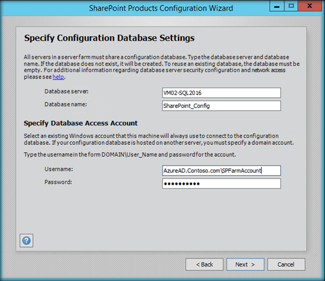Click the "Password:" label
325x281 pixels.
click(58, 182)
